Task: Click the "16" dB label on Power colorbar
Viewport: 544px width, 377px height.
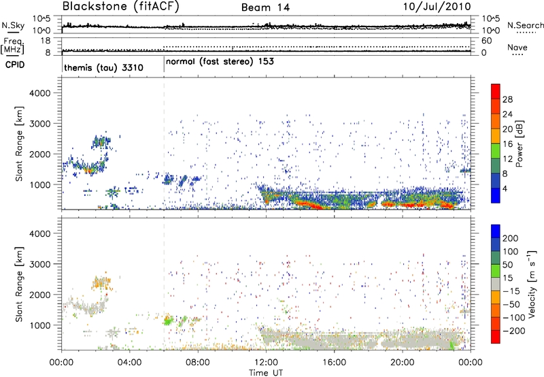Action: 507,144
